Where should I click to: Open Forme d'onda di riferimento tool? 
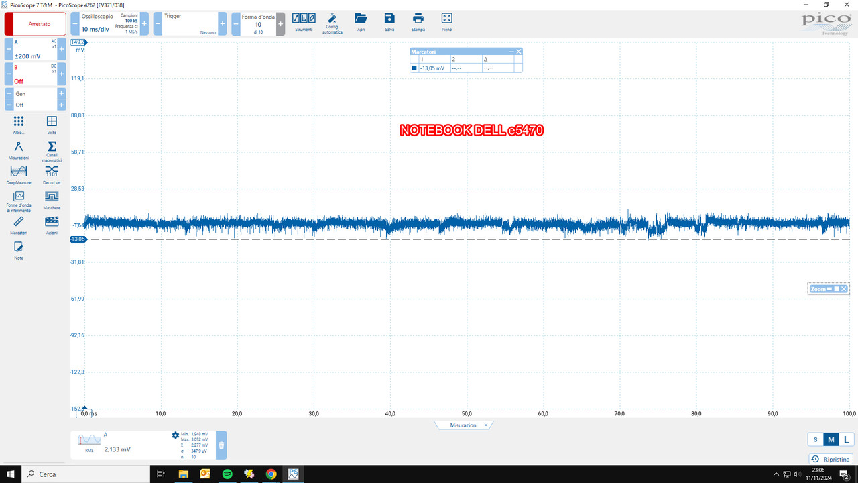point(19,201)
